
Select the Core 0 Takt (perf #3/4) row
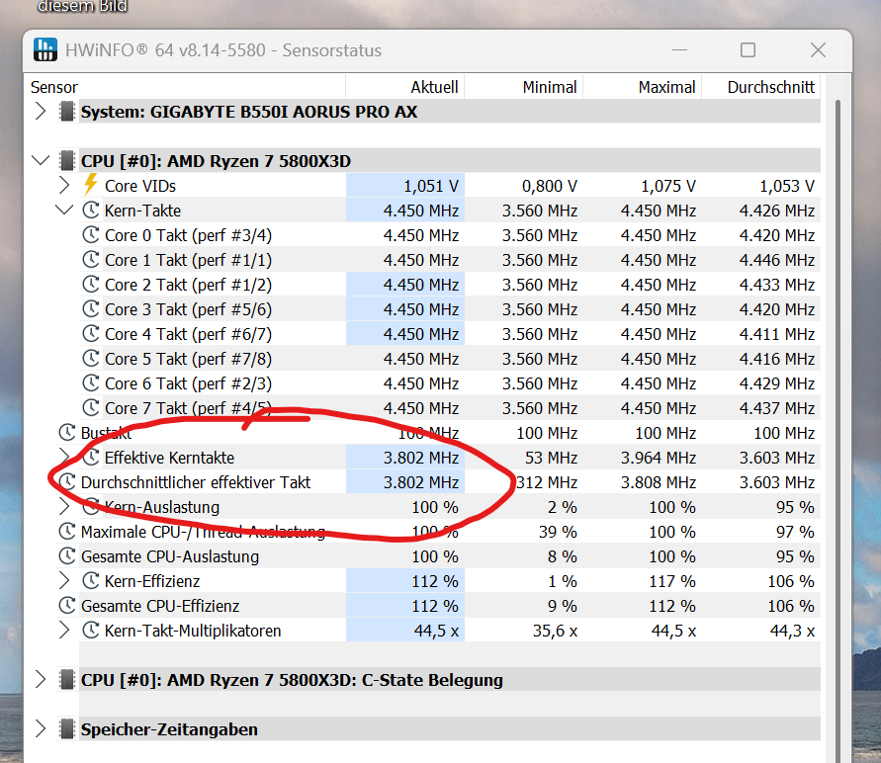pos(450,234)
